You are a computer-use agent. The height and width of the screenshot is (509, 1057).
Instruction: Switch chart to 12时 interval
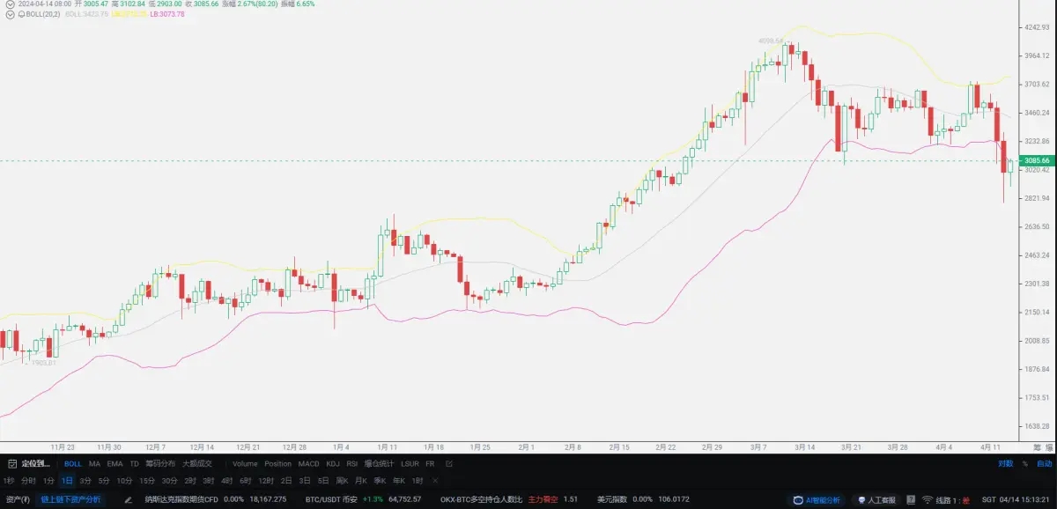[x=266, y=481]
